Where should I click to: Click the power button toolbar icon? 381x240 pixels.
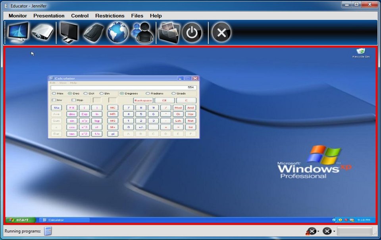(192, 33)
